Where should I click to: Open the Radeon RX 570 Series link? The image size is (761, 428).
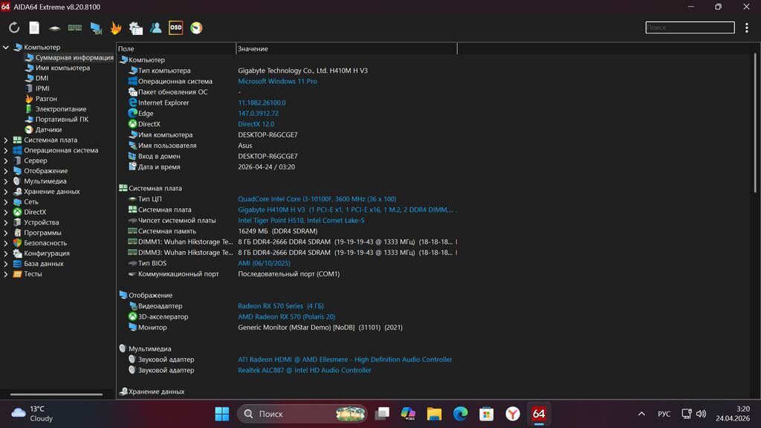[x=280, y=305]
